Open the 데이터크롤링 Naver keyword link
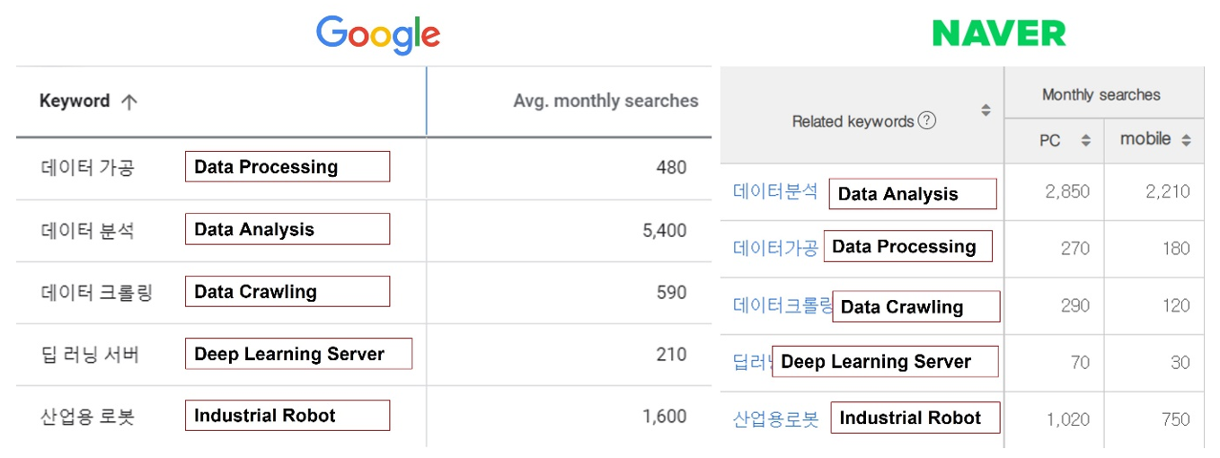This screenshot has height=458, width=1220. (782, 305)
